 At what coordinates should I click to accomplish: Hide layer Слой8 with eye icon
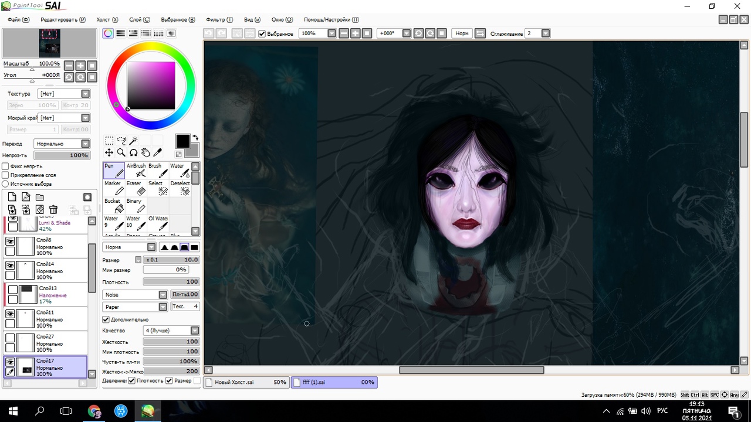click(10, 241)
